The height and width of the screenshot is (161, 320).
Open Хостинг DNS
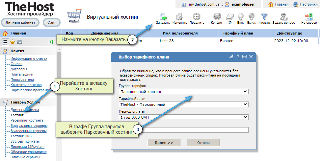pos(21,136)
